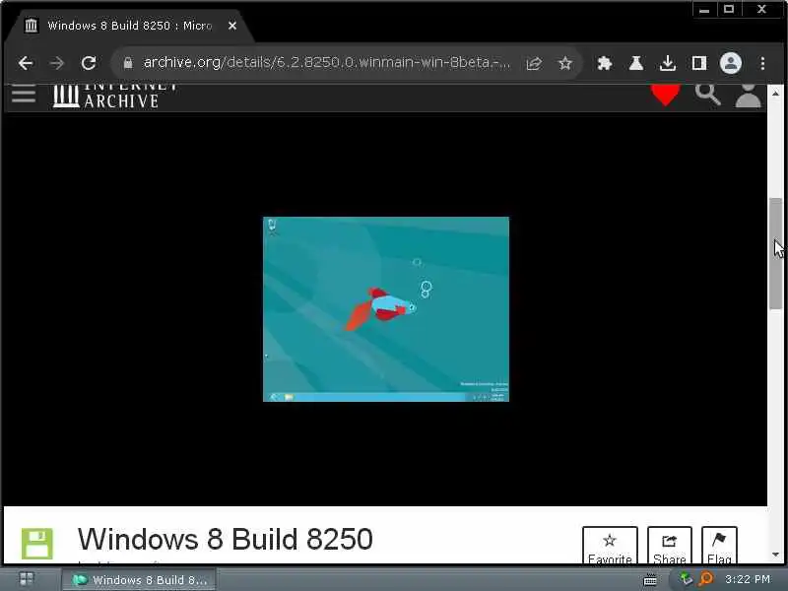Select Windows 8 Build taskbar window button
The width and height of the screenshot is (788, 591).
click(x=139, y=580)
